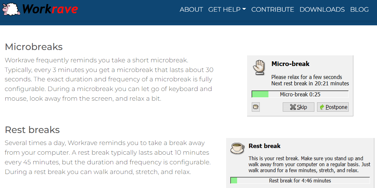Expand the GET HELP dropdown caret

244,9
